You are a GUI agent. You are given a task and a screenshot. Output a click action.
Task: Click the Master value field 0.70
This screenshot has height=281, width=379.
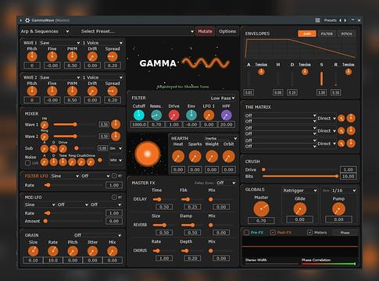(261, 221)
